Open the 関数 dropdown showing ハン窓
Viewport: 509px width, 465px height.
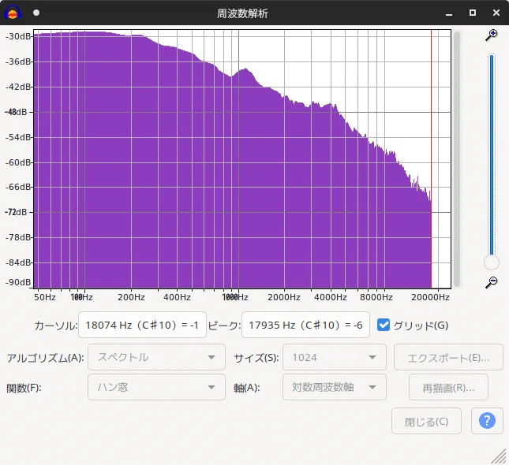point(156,387)
